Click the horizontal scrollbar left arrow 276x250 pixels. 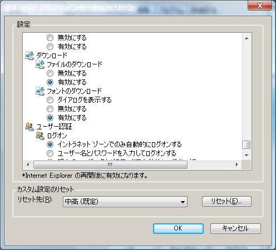28,164
